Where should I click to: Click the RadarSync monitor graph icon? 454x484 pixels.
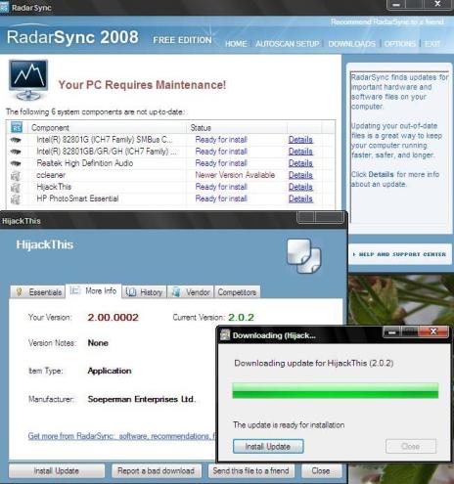tap(28, 80)
